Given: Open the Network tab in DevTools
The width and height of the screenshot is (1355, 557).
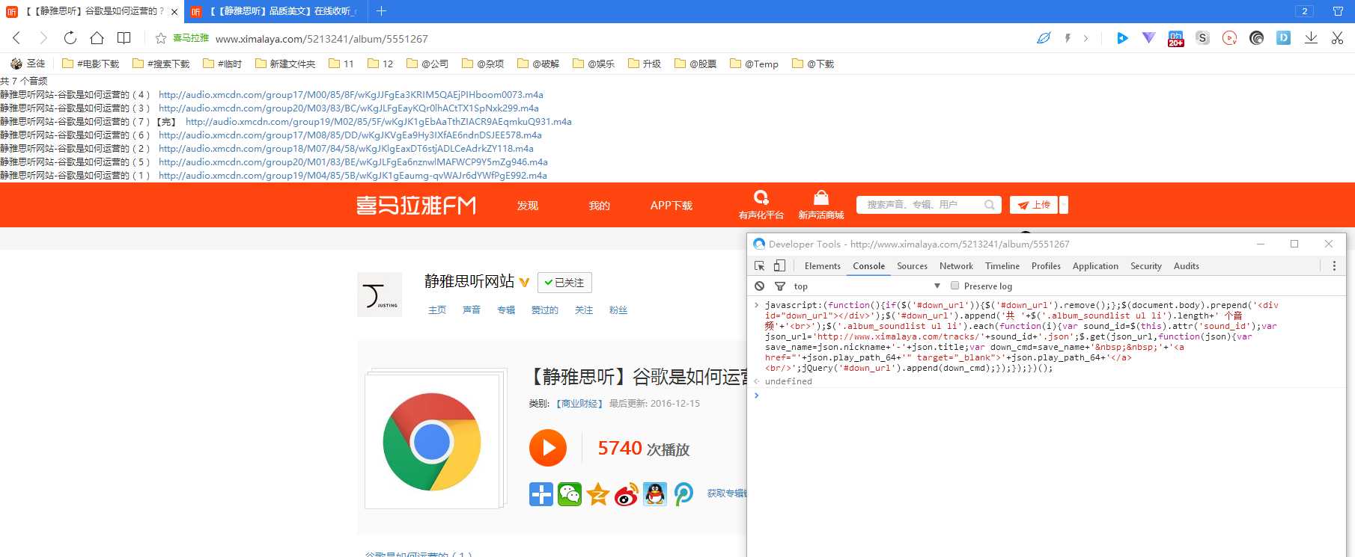Looking at the screenshot, I should 956,266.
